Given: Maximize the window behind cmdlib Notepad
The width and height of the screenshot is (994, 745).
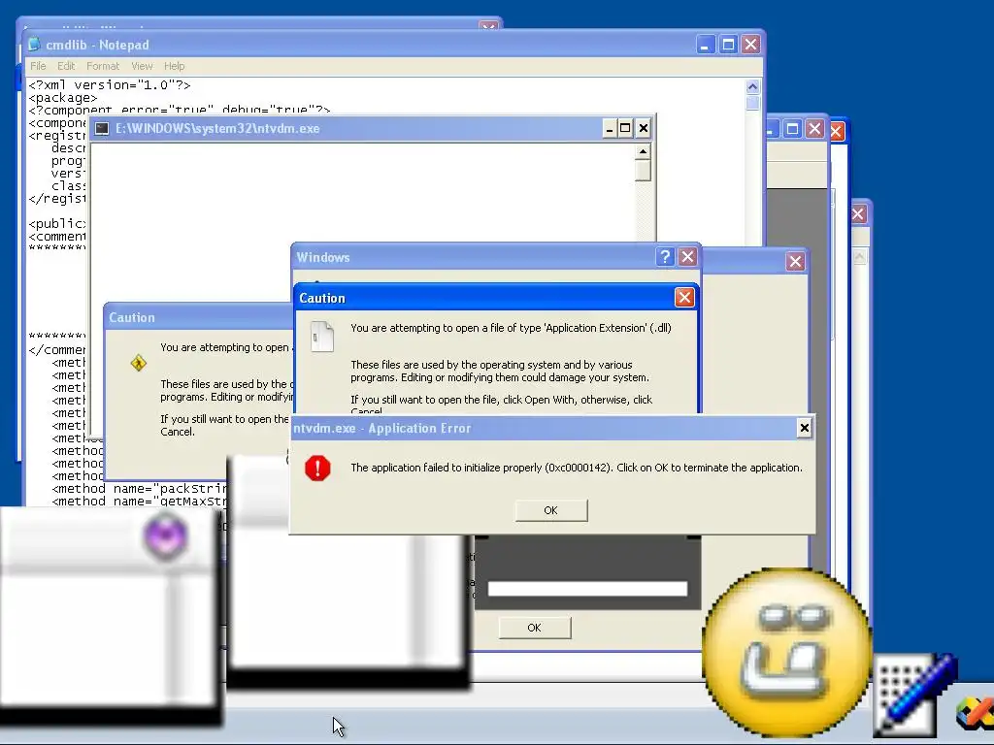Looking at the screenshot, I should 792,129.
